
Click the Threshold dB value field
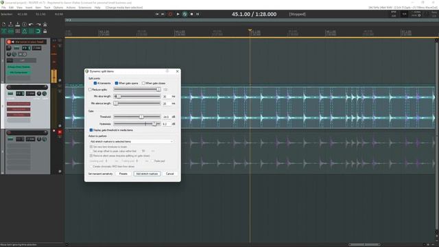coord(167,117)
